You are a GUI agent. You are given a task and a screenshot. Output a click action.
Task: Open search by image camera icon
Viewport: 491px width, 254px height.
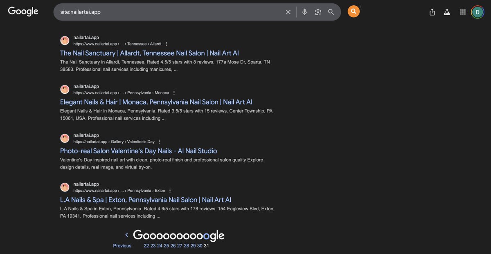pos(318,12)
